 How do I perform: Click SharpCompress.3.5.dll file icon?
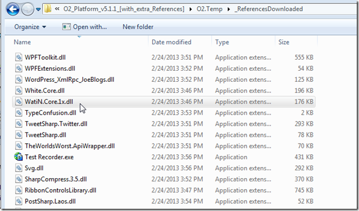18,179
